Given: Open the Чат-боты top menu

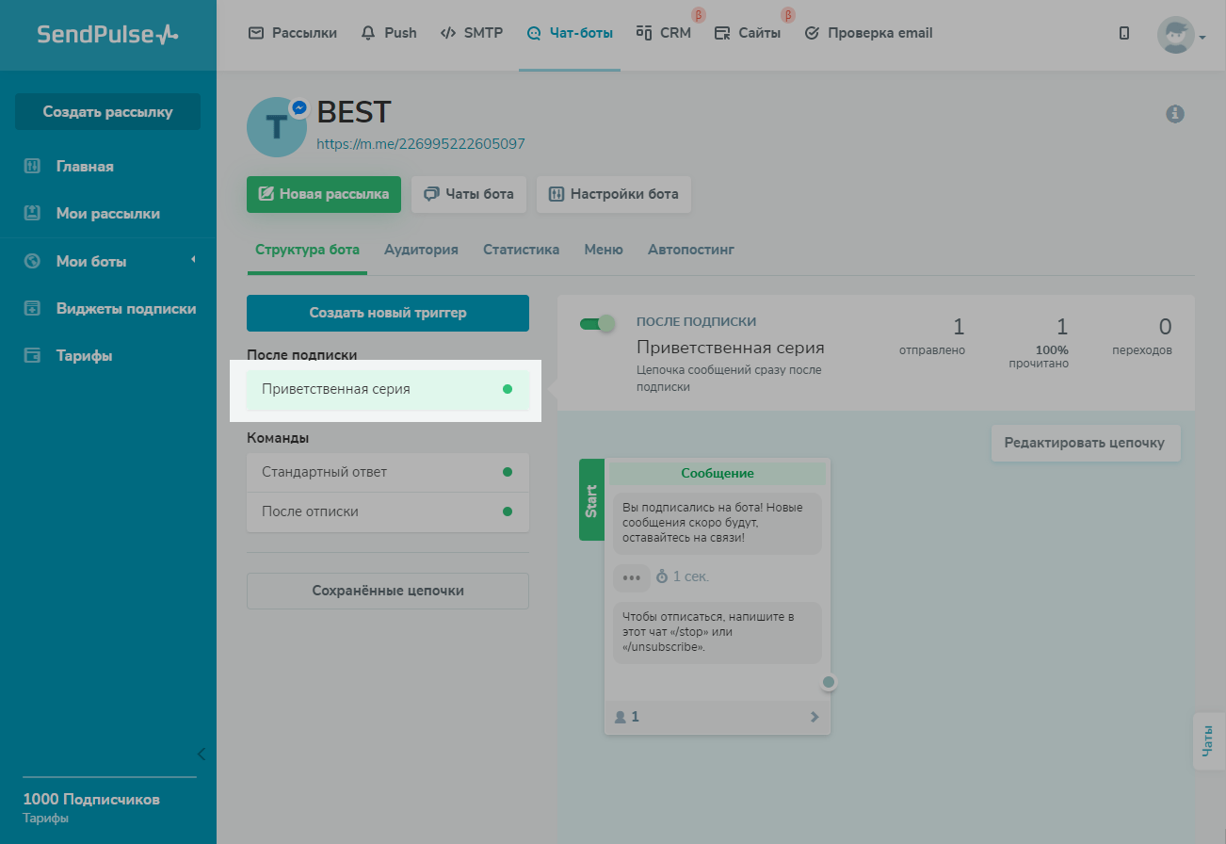Looking at the screenshot, I should (570, 33).
